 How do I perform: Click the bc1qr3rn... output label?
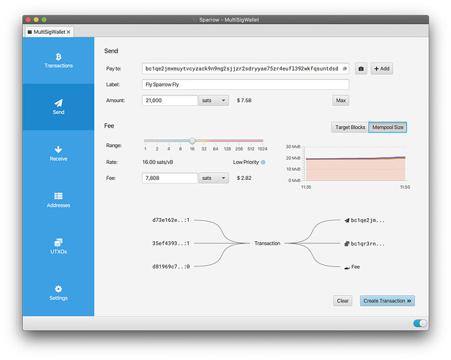(x=367, y=244)
